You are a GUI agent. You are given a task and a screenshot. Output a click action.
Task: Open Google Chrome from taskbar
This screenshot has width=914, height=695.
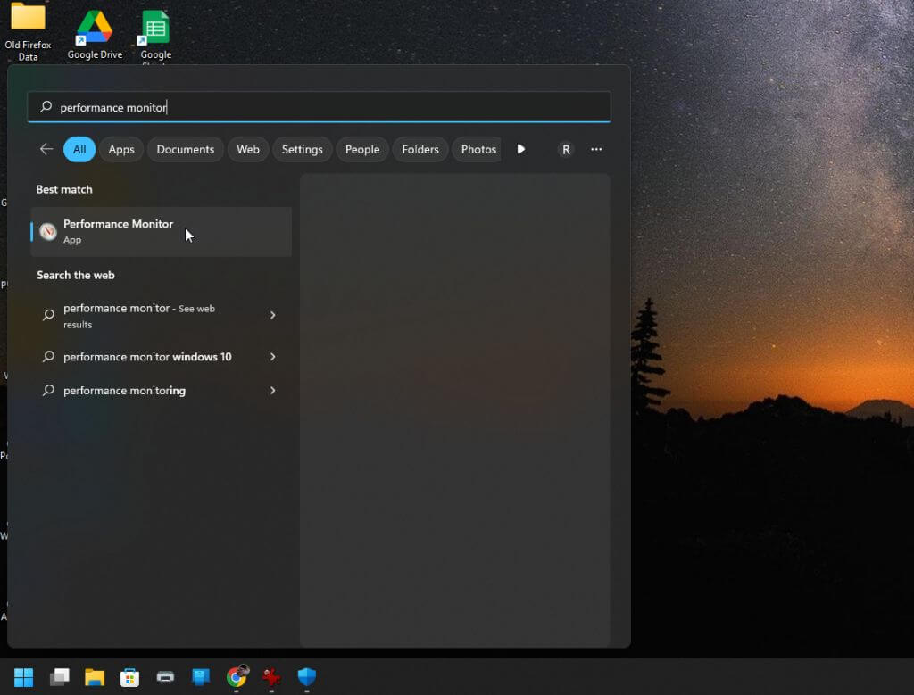(237, 677)
